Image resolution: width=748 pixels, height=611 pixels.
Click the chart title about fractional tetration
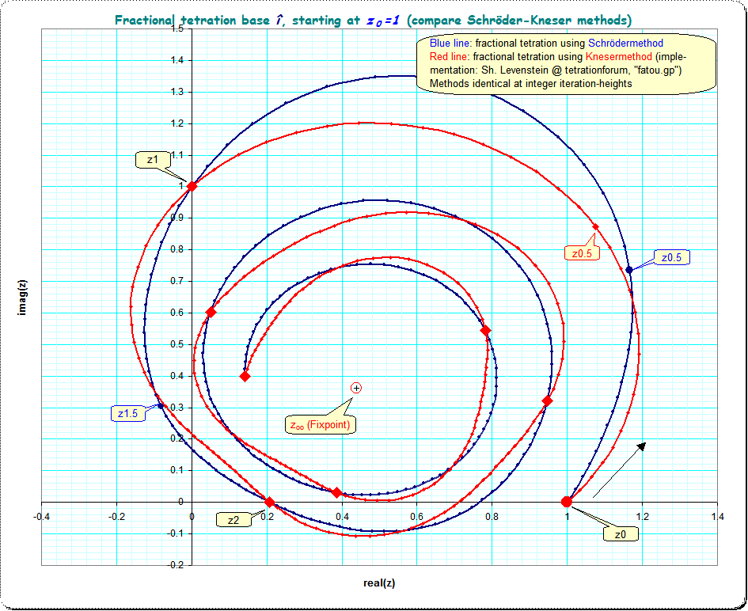[x=374, y=21]
